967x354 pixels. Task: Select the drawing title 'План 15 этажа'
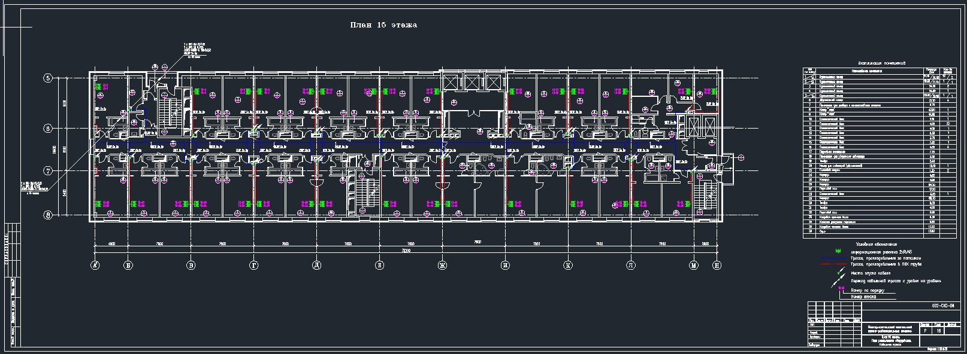pyautogui.click(x=383, y=25)
